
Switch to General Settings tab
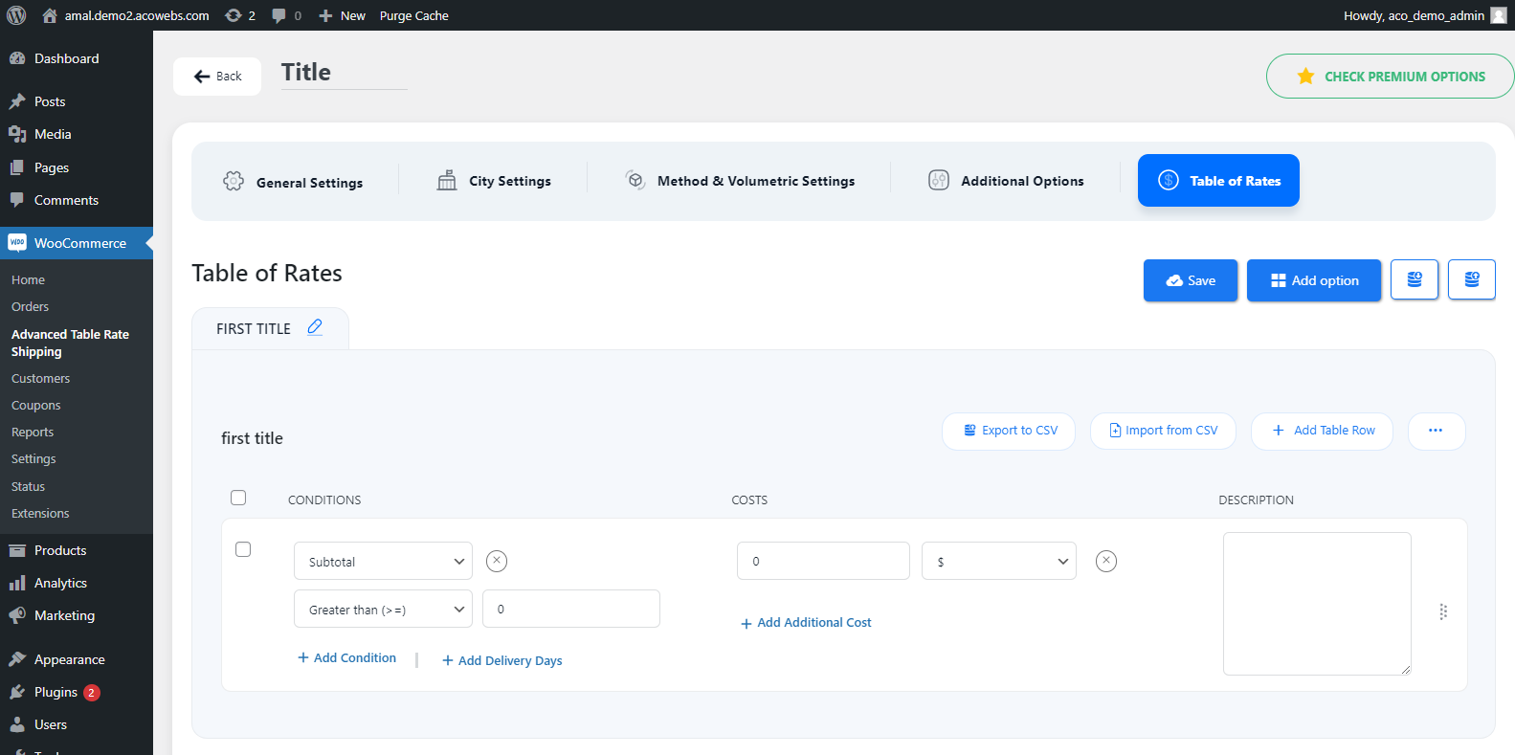[x=293, y=182]
